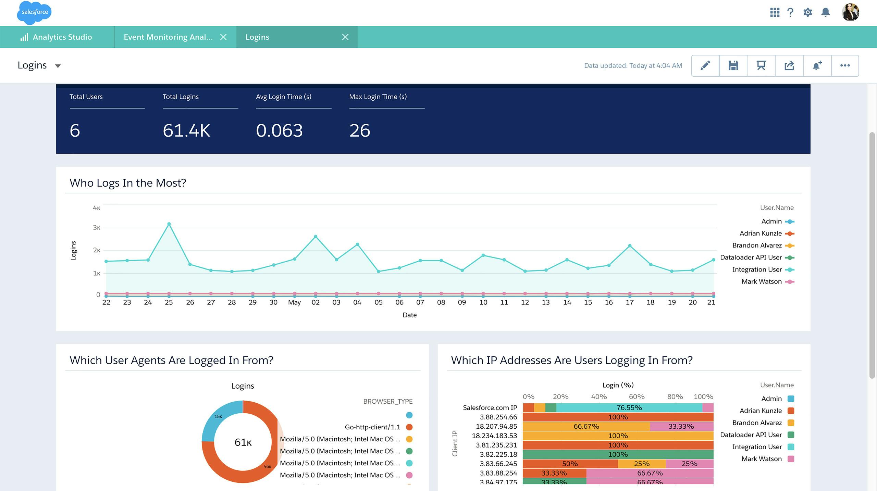Click the more options ellipsis icon

pos(845,65)
